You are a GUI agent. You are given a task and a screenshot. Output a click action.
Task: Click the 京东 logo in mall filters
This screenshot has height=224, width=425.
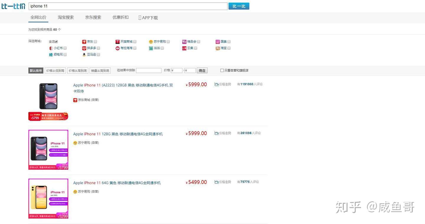pyautogui.click(x=84, y=42)
